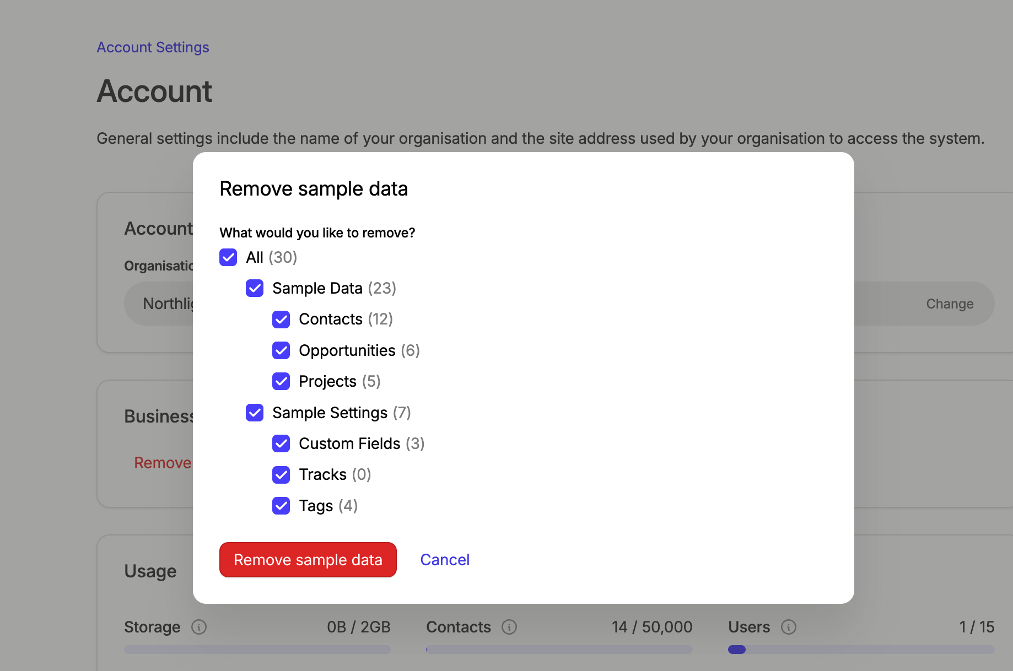Click the "14 / 50,000" contacts count
The image size is (1013, 671).
652,627
